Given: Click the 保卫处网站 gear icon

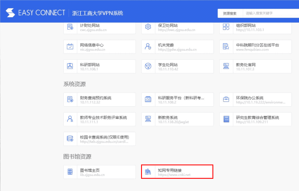Looking at the screenshot, I should [148, 27].
